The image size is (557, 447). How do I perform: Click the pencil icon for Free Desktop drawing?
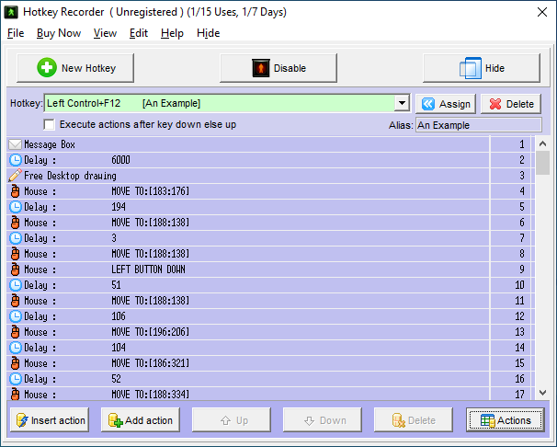point(15,176)
